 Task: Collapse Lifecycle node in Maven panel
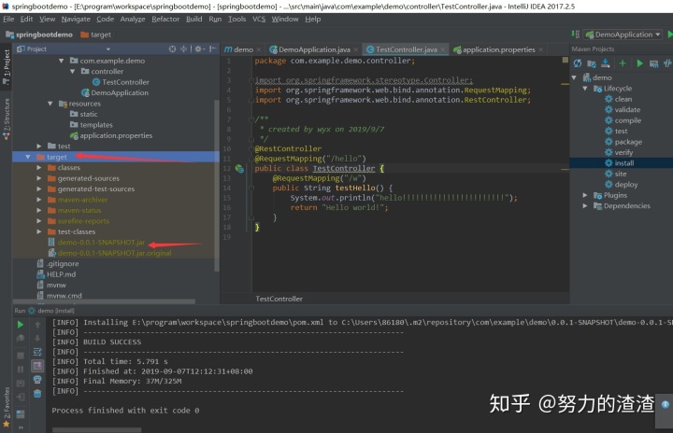585,89
